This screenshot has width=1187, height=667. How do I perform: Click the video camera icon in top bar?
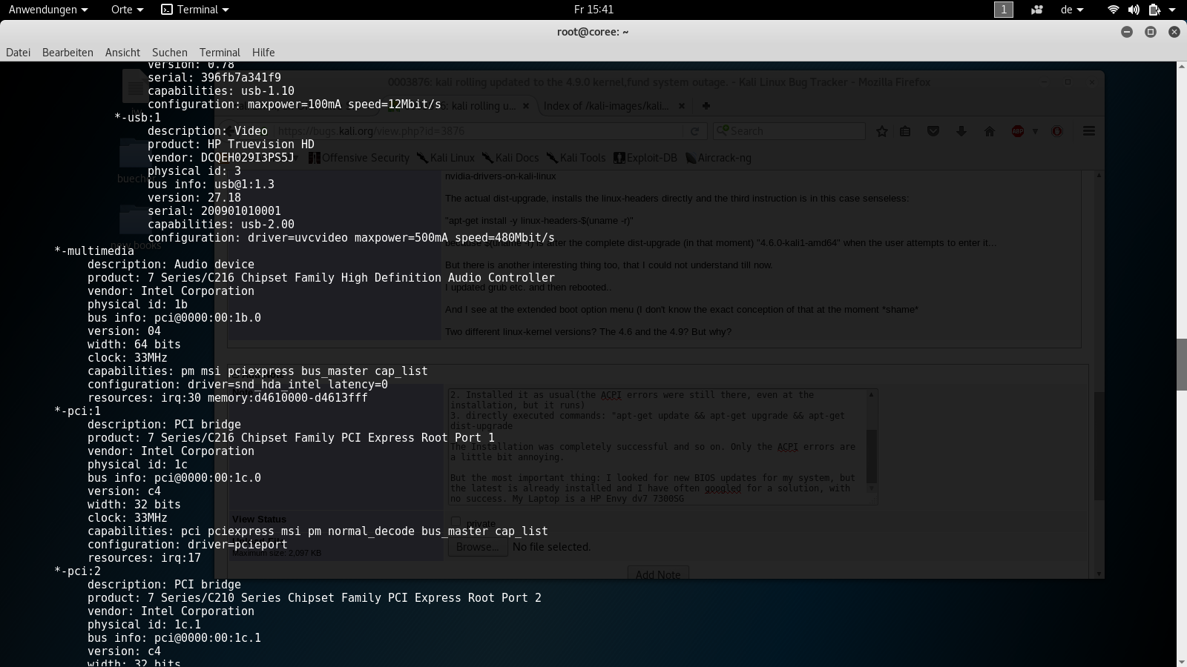click(1037, 10)
